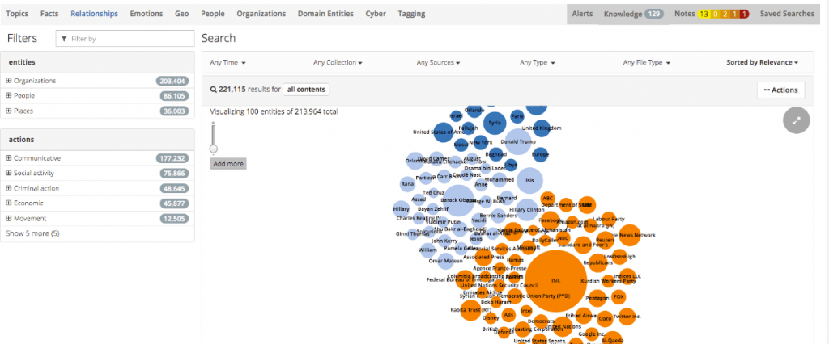The width and height of the screenshot is (829, 344).
Task: Click the magnifier icon beside results count
Action: pos(214,90)
